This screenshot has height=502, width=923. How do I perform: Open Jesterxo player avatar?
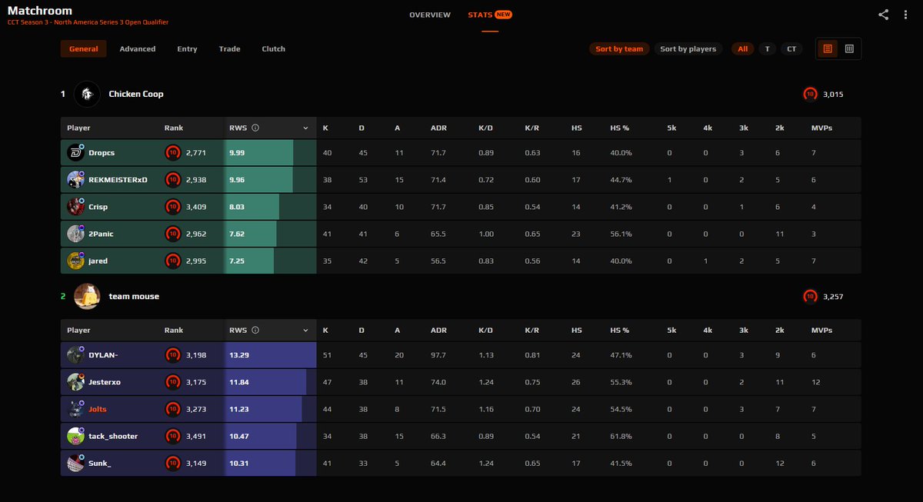(75, 381)
